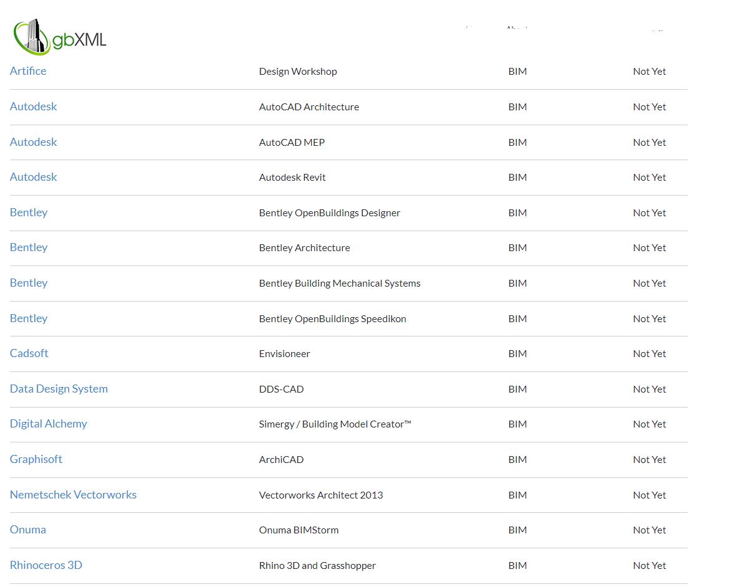Click BIM cell in Envisioneer row
The width and height of the screenshot is (743, 587).
[517, 354]
